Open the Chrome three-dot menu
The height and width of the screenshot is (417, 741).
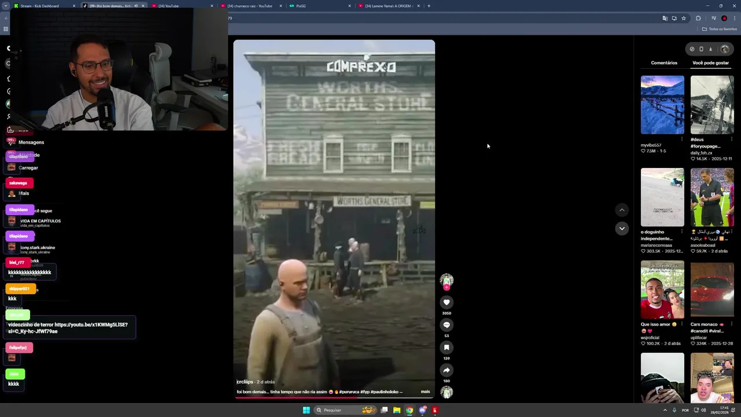(x=735, y=19)
